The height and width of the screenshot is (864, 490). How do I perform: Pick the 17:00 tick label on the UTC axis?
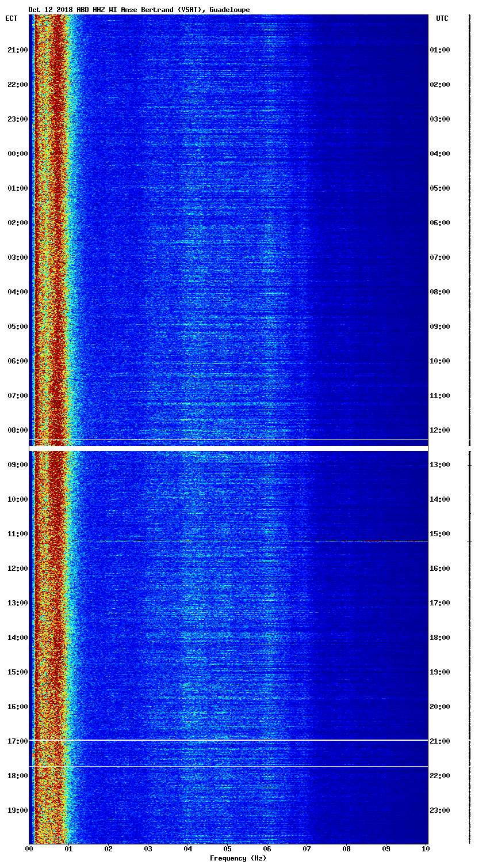[x=440, y=603]
